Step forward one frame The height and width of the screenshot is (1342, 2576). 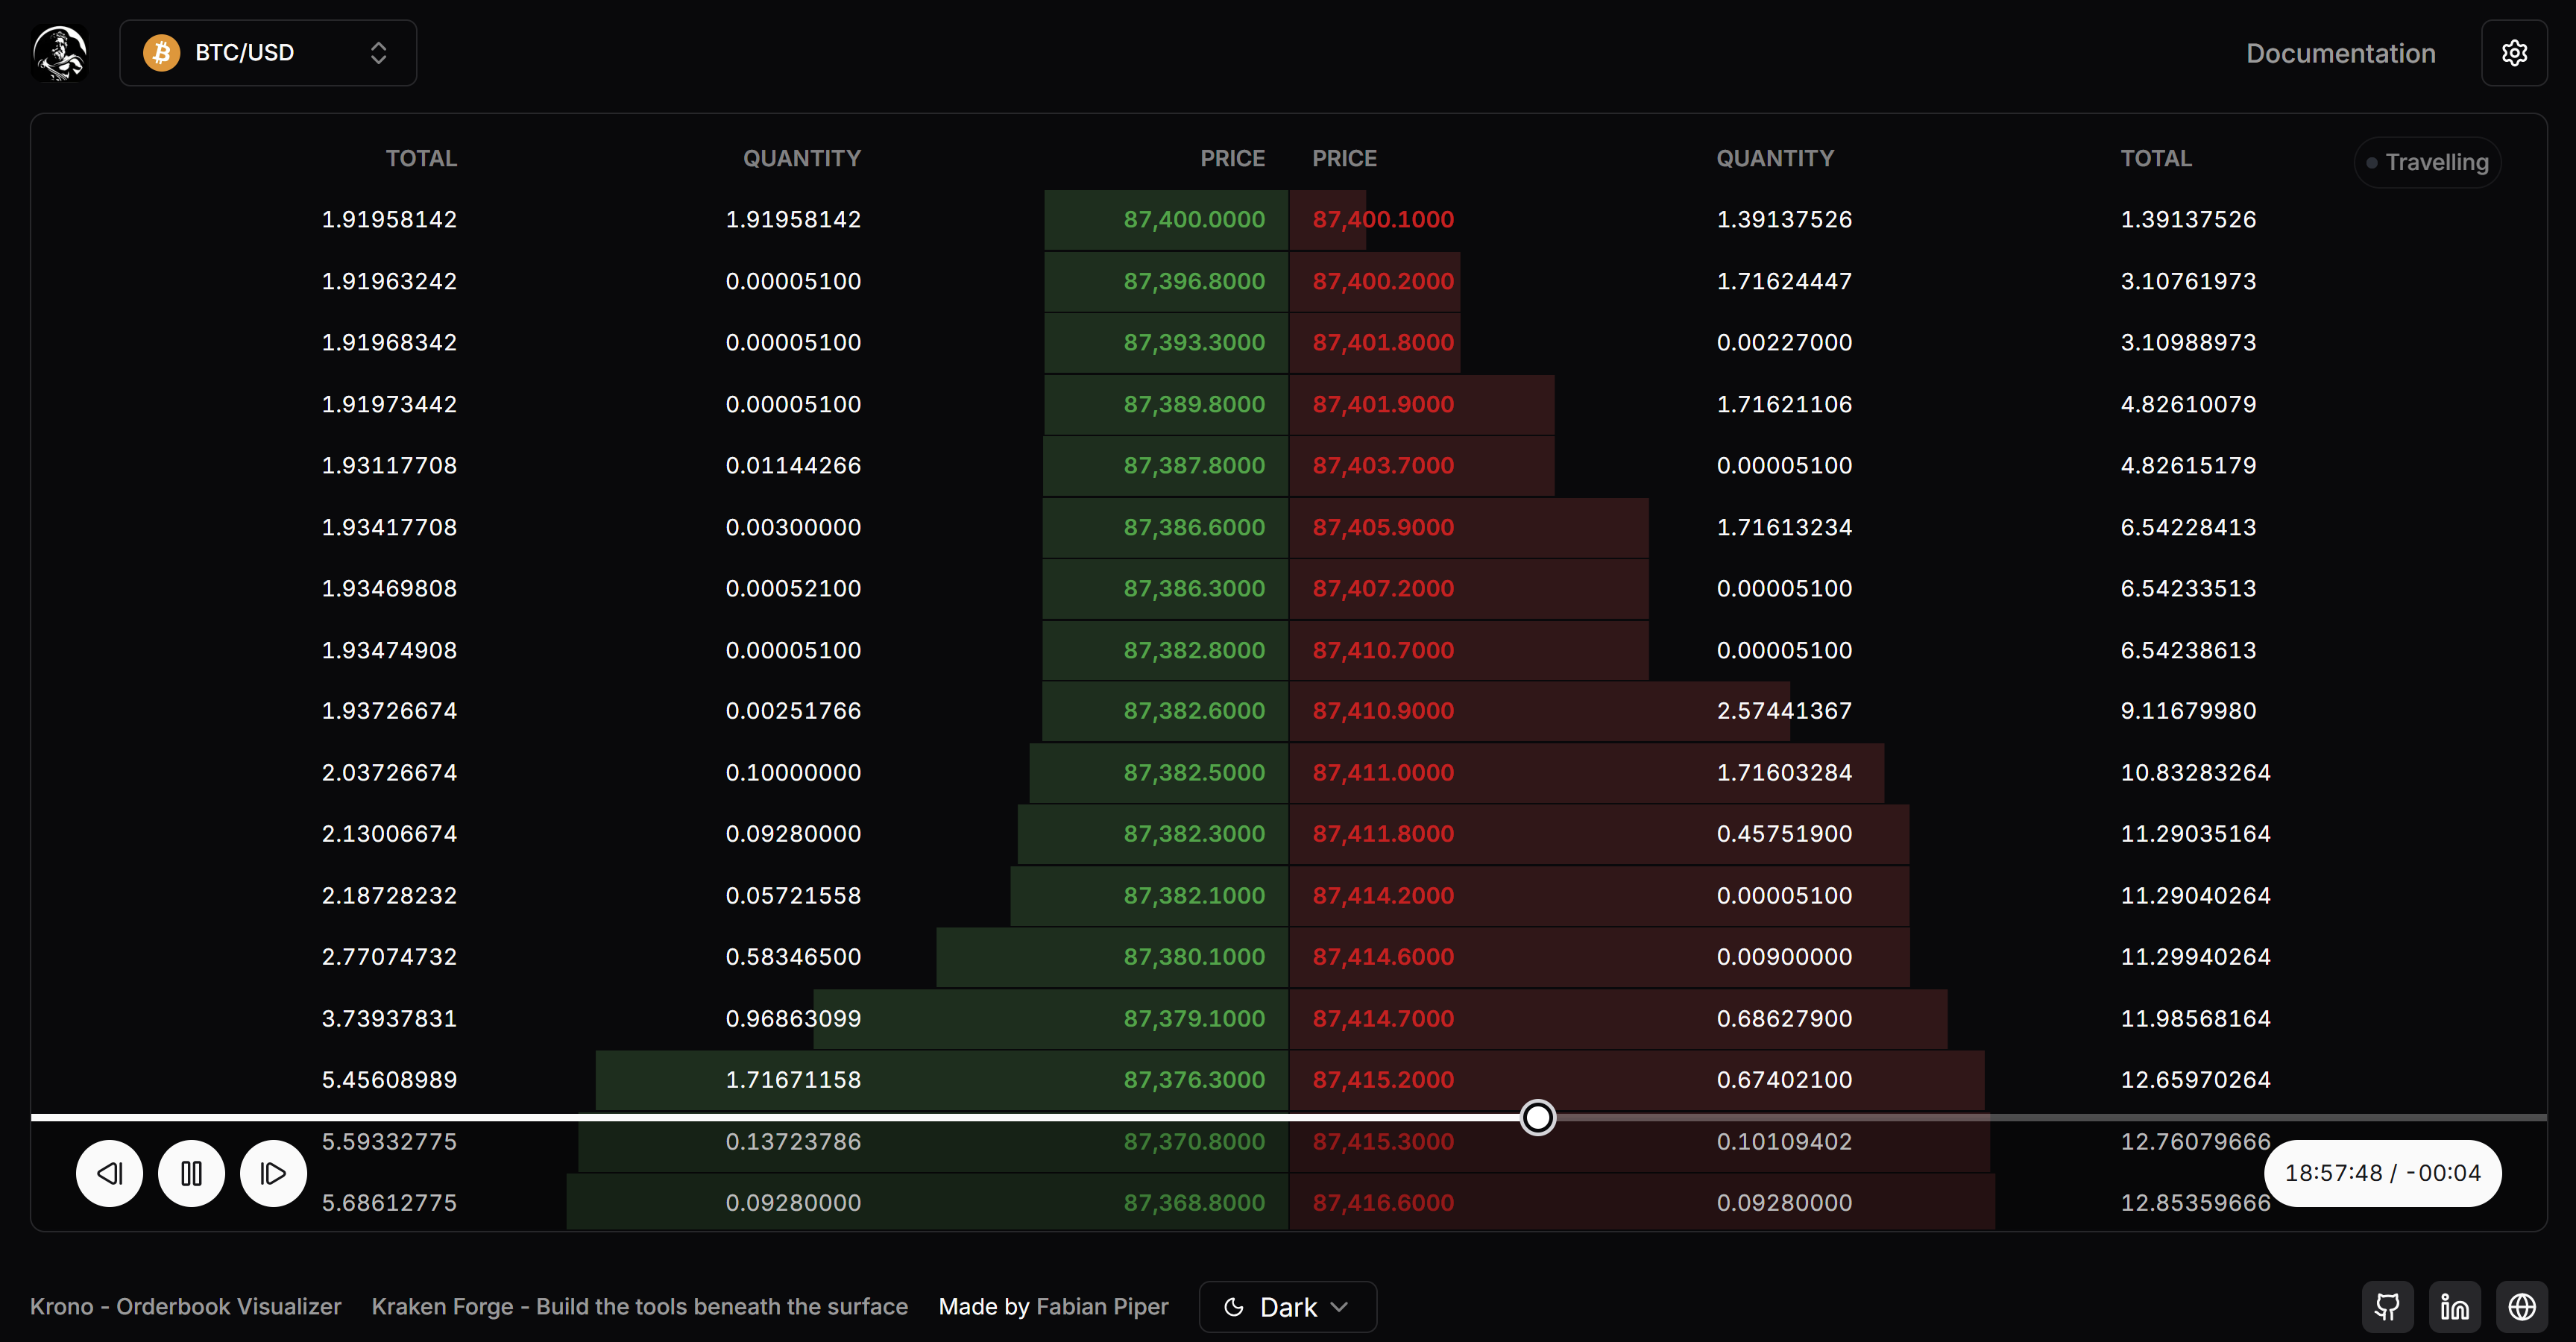point(273,1173)
